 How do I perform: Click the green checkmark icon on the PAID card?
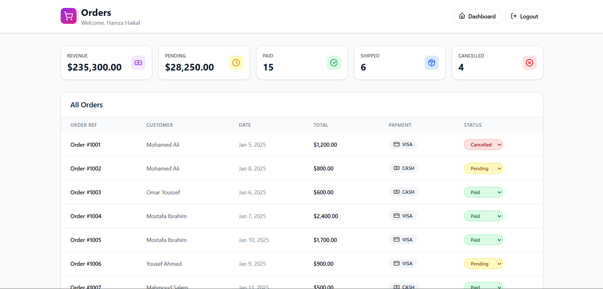click(334, 63)
